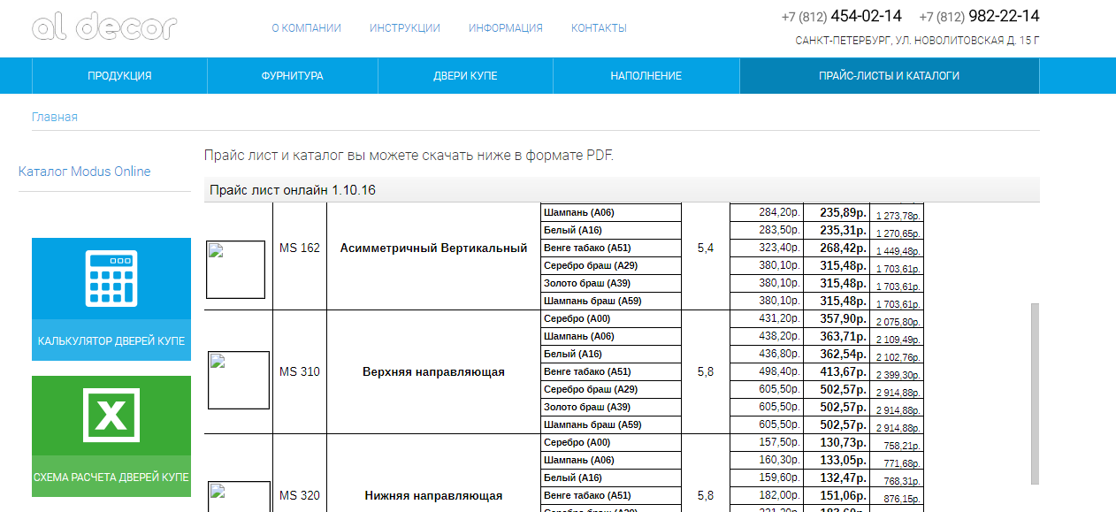This screenshot has width=1116, height=512.
Task: Open the О компании page
Action: coord(306,28)
